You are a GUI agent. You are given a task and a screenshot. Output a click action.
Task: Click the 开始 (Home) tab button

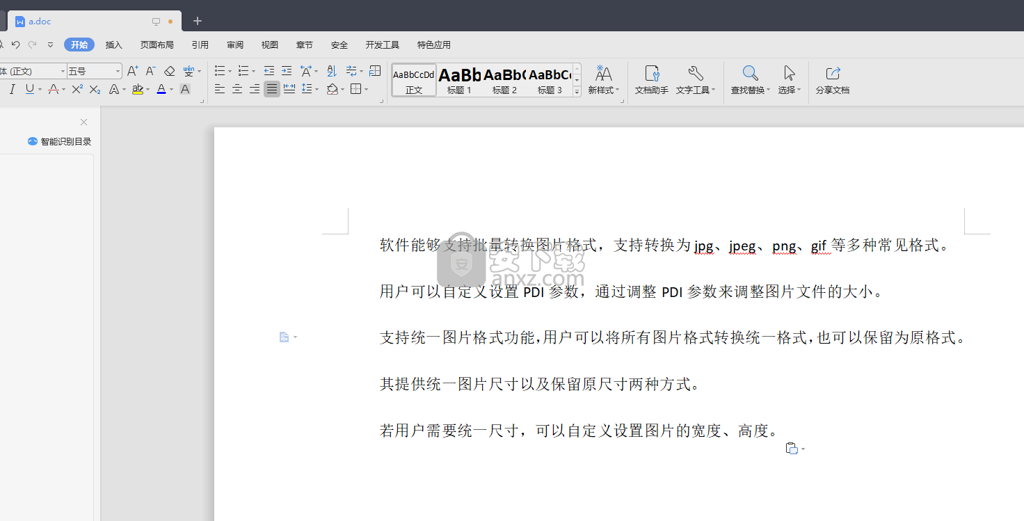point(79,45)
